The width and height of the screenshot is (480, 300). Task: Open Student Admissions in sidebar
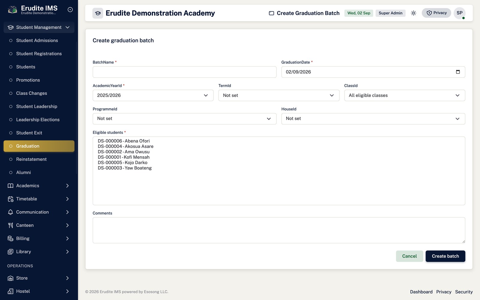click(x=39, y=40)
